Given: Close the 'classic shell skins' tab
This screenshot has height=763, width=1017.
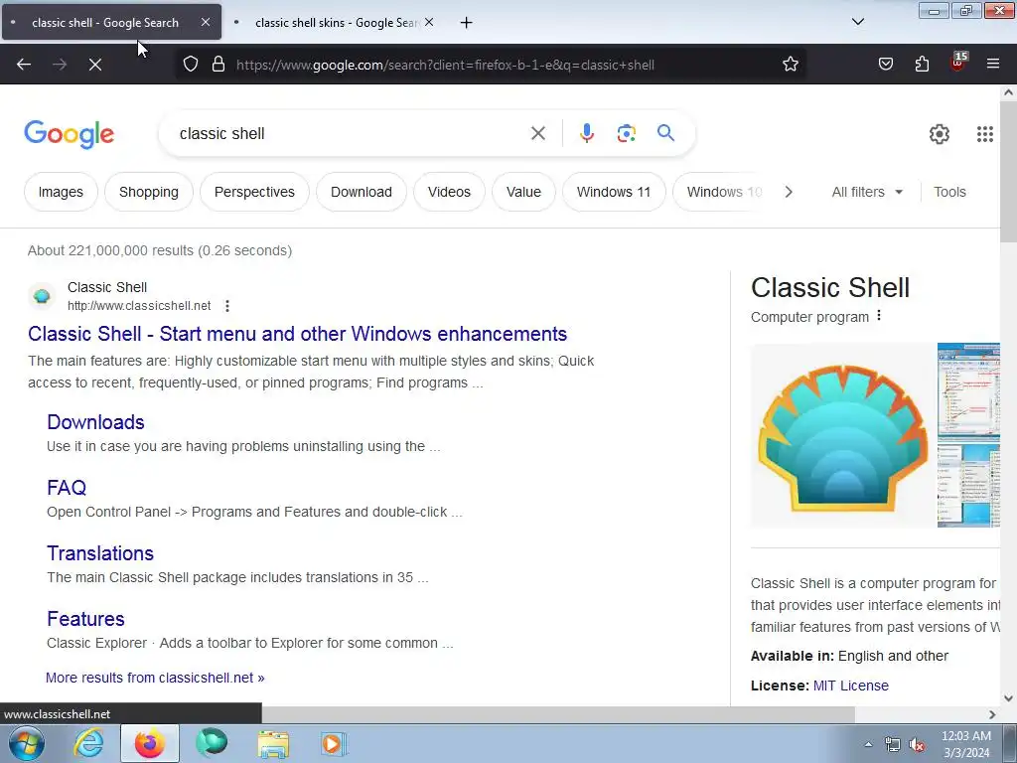Looking at the screenshot, I should [429, 22].
